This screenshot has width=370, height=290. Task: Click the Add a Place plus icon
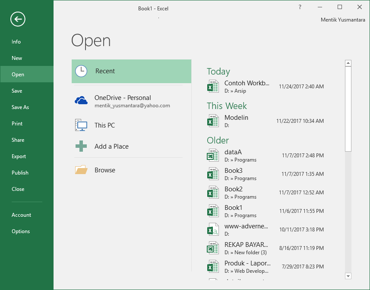[x=81, y=146]
